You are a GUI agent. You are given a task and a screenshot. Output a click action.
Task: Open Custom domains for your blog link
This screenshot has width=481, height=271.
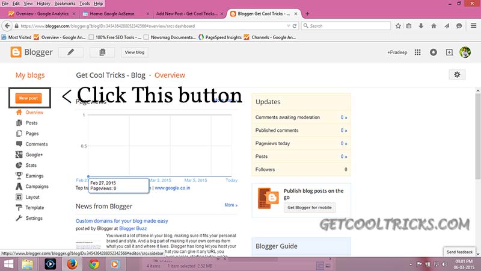[x=122, y=221]
